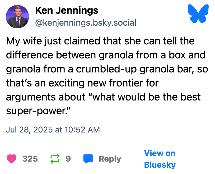Open the @kenjennings.bsky.social handle
The width and height of the screenshot is (215, 174).
[86, 23]
